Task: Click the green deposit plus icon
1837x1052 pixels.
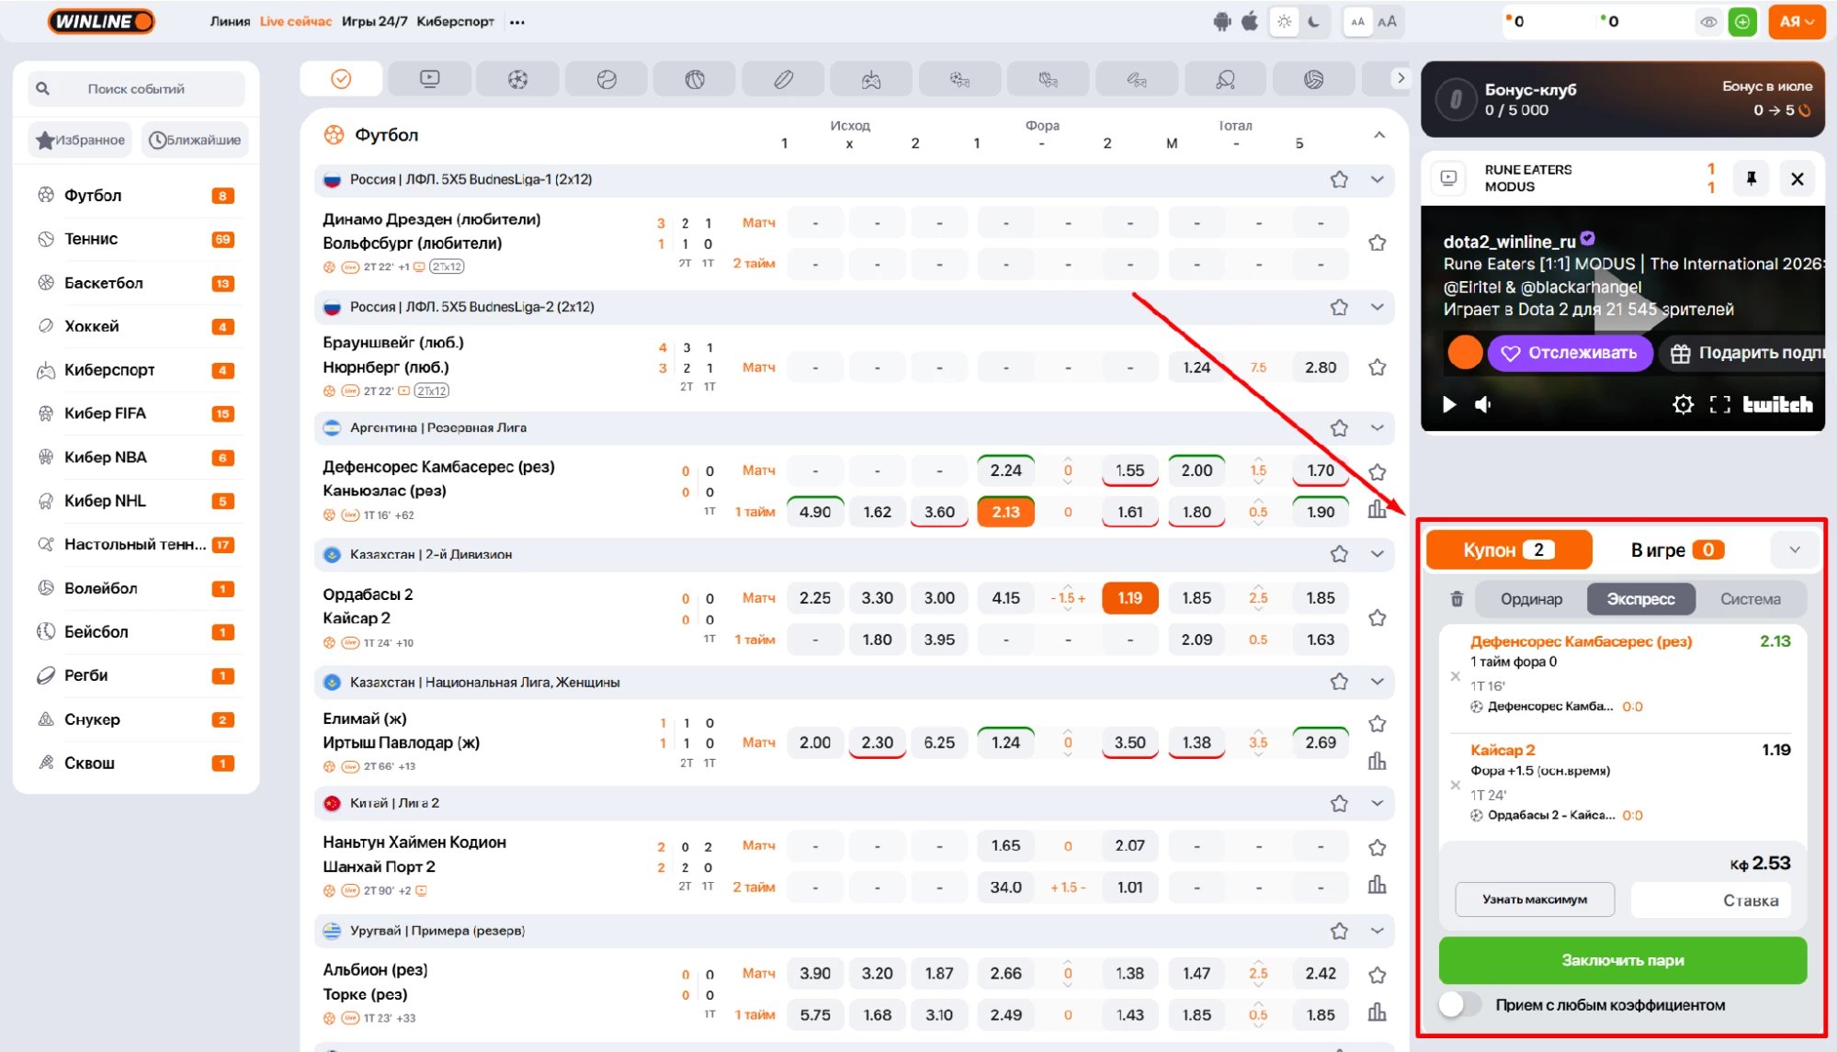Action: click(x=1742, y=21)
